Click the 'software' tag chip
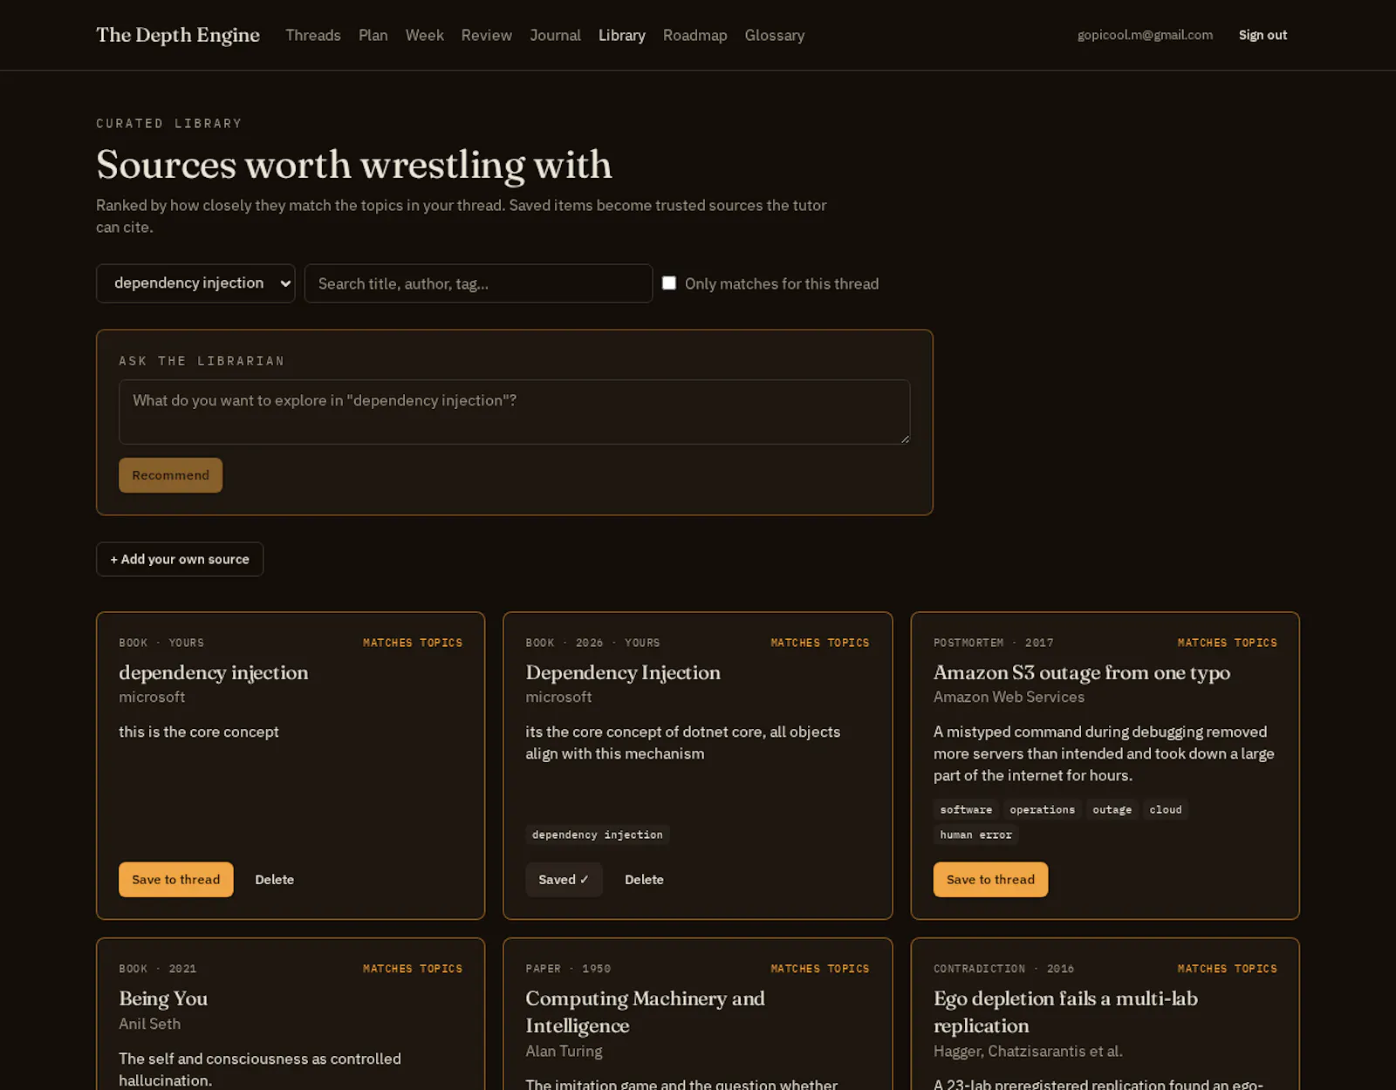The height and width of the screenshot is (1090, 1396). (966, 809)
